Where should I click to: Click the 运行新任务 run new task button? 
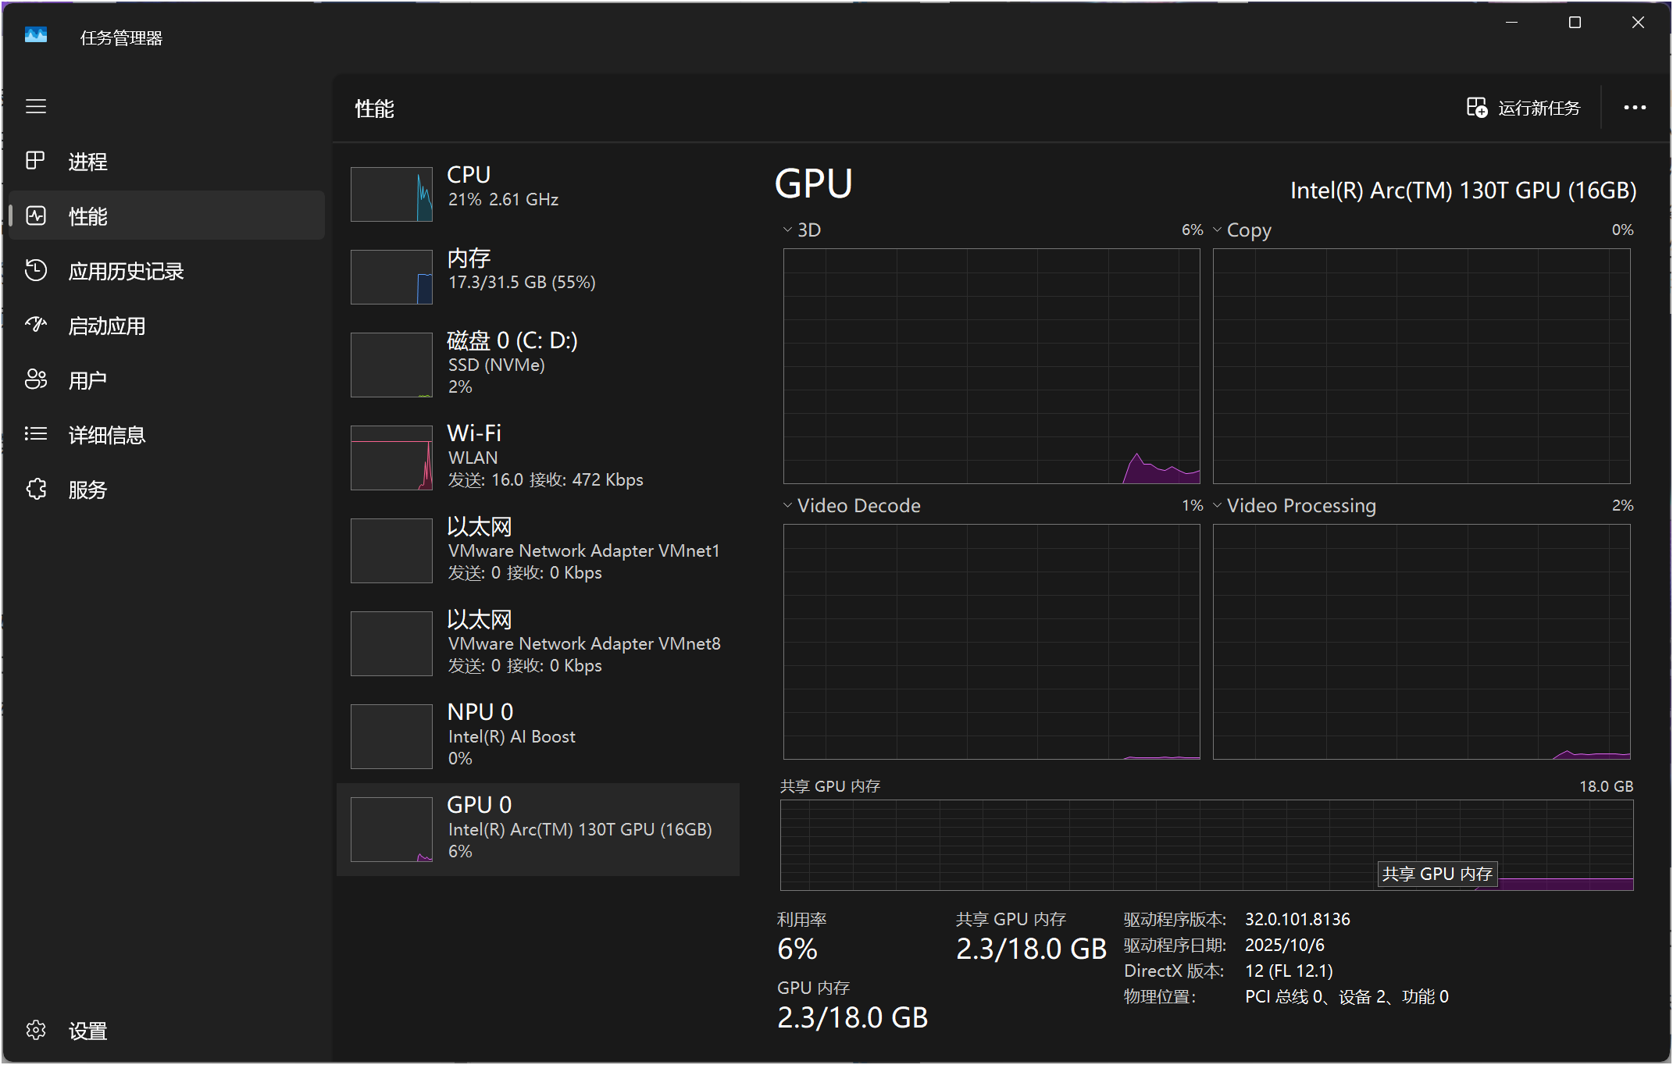click(1523, 108)
